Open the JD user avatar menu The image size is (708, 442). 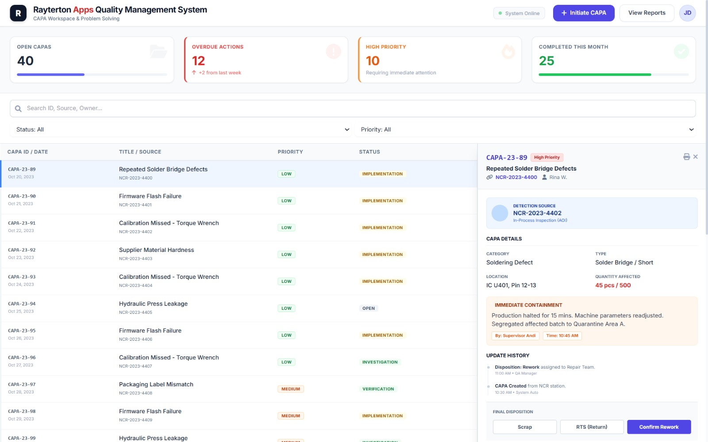687,13
